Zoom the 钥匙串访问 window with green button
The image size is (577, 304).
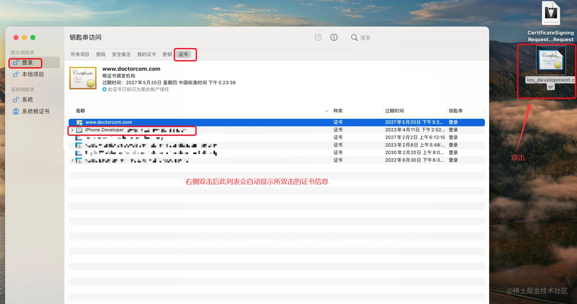[33, 37]
